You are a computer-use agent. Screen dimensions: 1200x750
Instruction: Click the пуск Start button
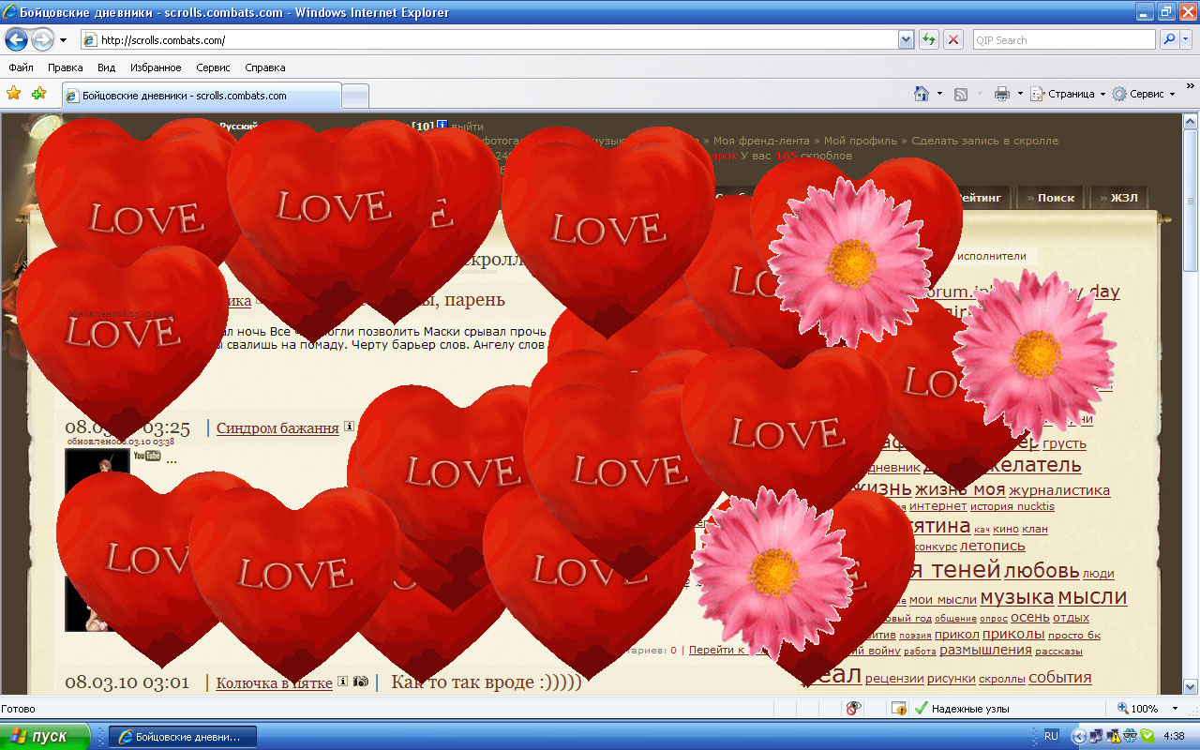[x=45, y=737]
